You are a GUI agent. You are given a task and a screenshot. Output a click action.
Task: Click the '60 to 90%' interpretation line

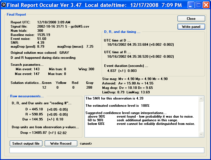point(133,120)
